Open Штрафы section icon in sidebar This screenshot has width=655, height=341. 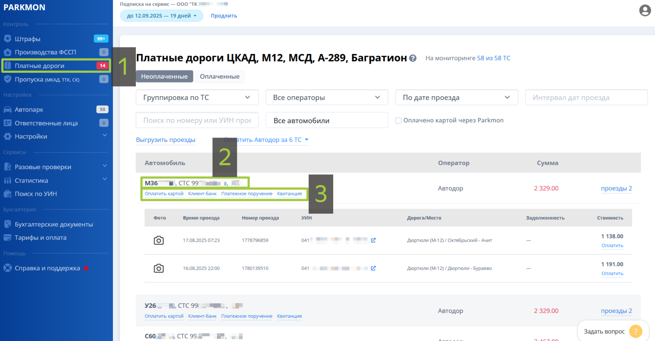(x=7, y=39)
